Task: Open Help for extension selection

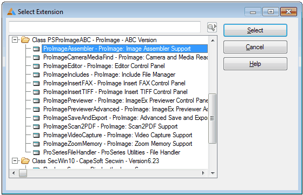Action: coord(255,64)
